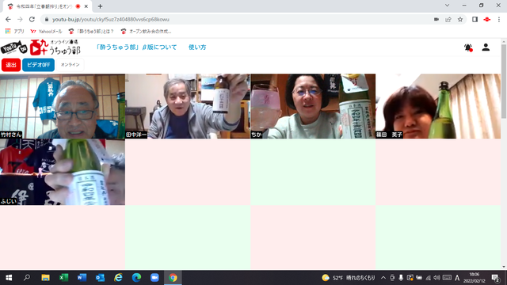Click the microphone tray icon
The width and height of the screenshot is (507, 285).
[x=401, y=278]
